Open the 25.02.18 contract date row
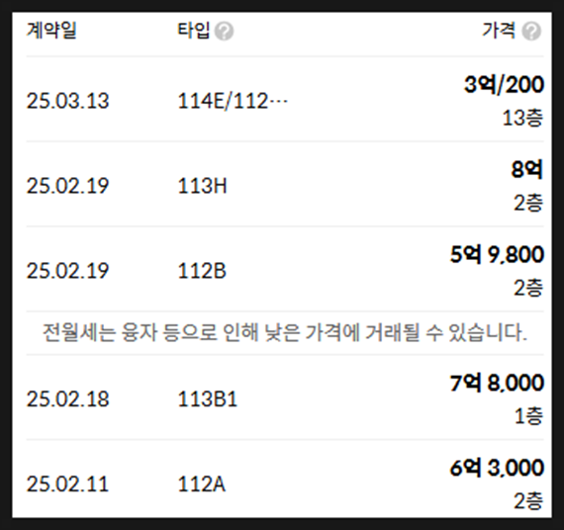 coord(285,397)
